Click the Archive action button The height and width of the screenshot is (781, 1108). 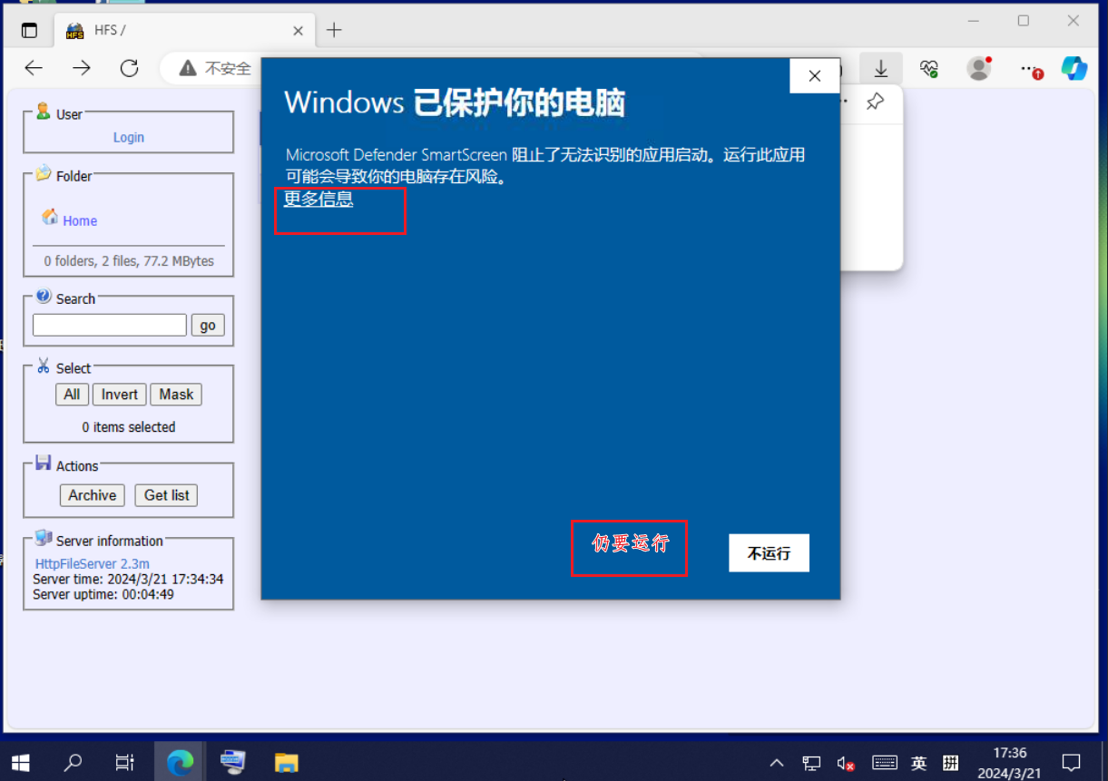point(93,494)
